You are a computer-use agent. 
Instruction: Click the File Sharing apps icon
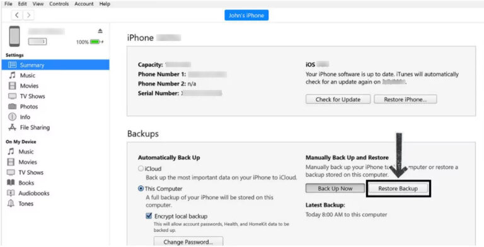coord(12,127)
